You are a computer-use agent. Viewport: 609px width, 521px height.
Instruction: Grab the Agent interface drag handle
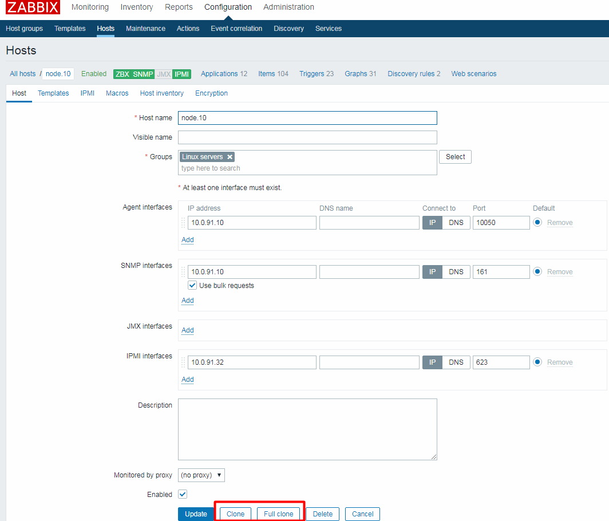[x=183, y=223]
